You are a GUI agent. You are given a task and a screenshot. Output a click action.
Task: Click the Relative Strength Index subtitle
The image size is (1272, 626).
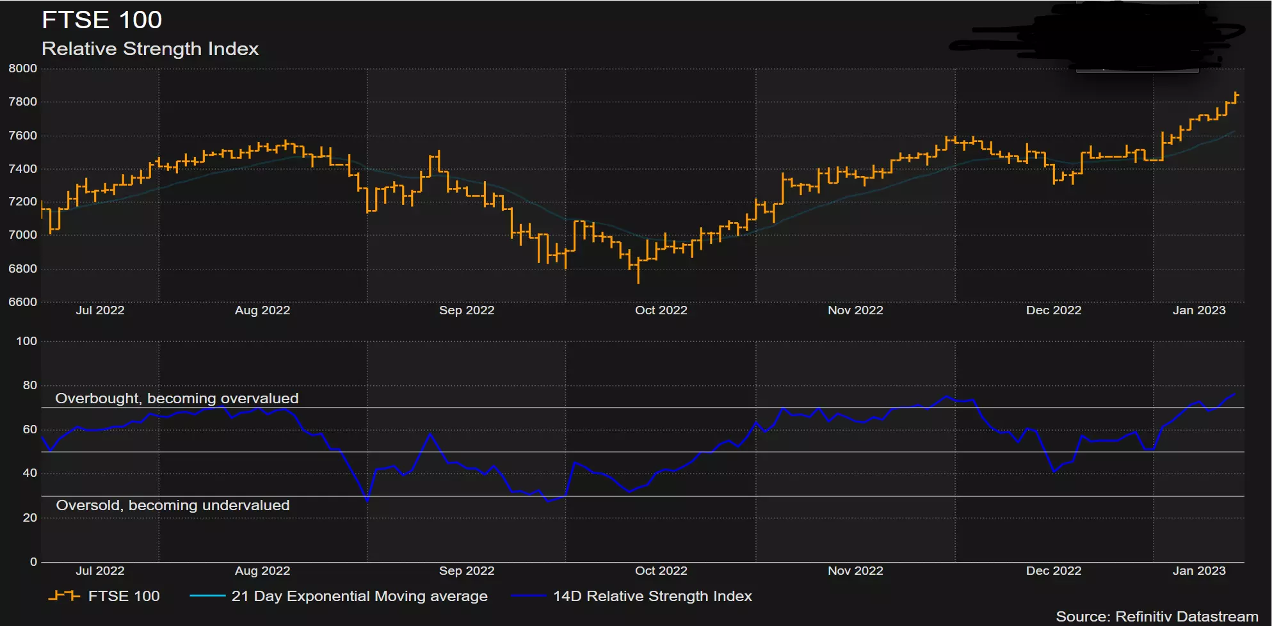point(150,49)
